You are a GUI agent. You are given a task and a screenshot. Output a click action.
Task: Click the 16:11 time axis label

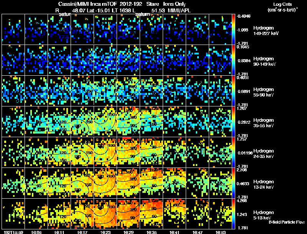point(59,232)
